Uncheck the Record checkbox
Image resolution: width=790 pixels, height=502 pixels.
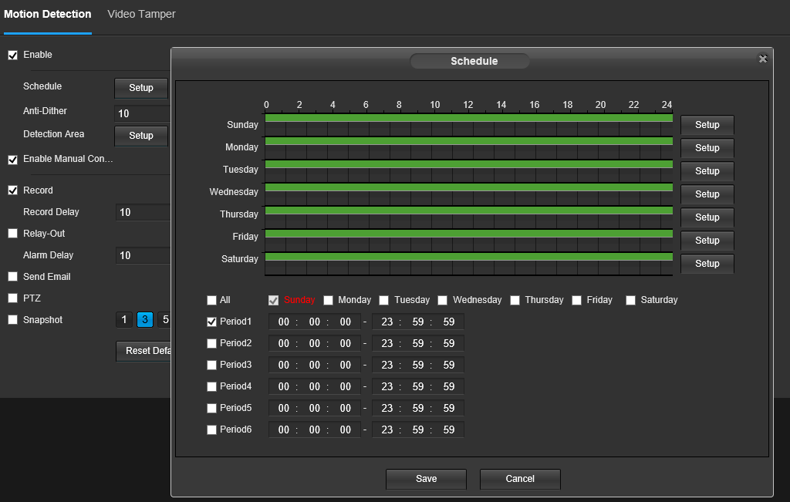coord(12,190)
